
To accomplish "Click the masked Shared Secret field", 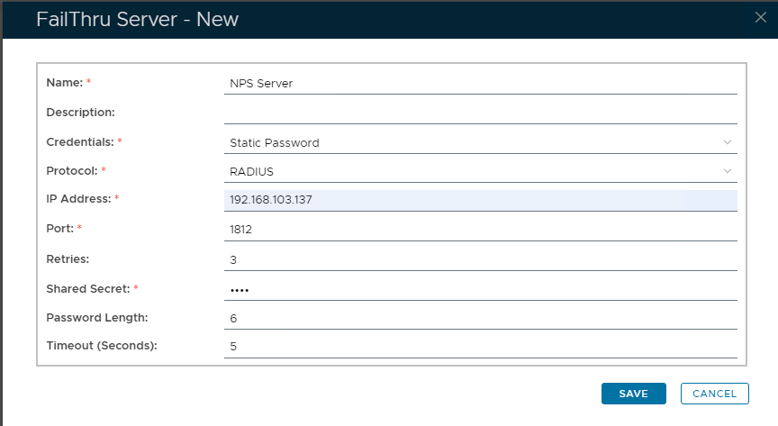I will 480,289.
